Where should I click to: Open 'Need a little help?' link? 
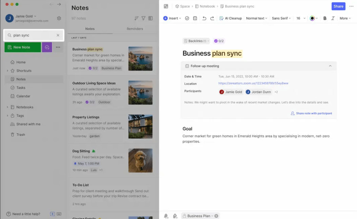[x=23, y=214]
